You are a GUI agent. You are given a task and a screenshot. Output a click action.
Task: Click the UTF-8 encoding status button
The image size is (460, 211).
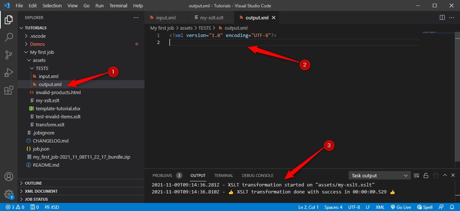point(353,207)
